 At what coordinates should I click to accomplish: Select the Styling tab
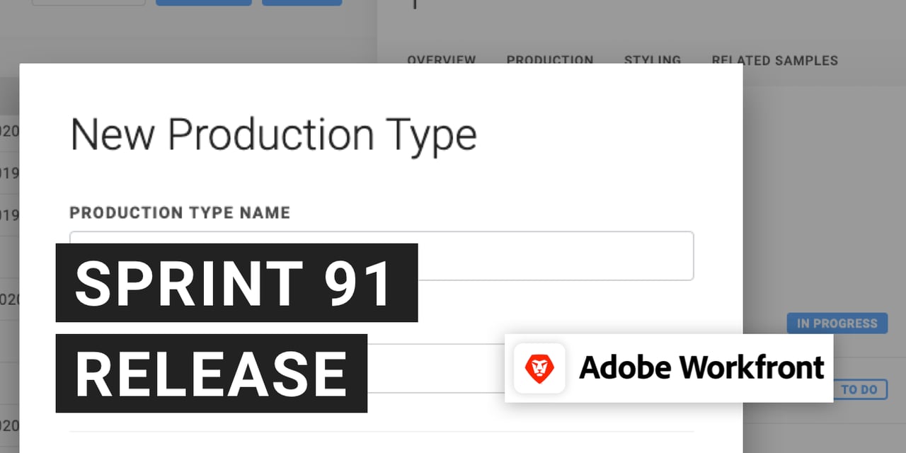click(652, 60)
